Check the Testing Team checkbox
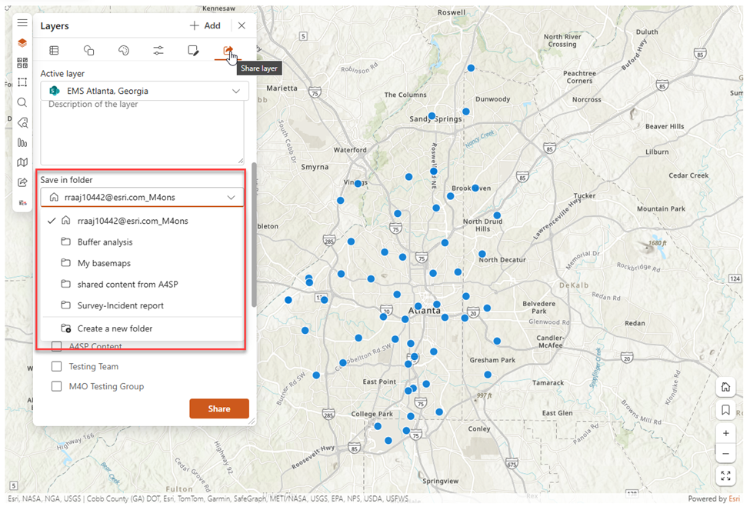750x510 pixels. (56, 366)
